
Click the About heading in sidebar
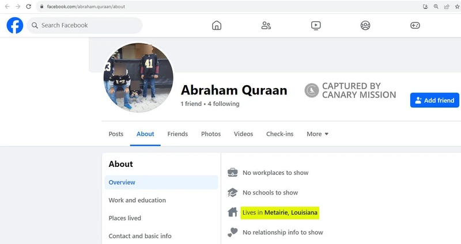(x=121, y=164)
